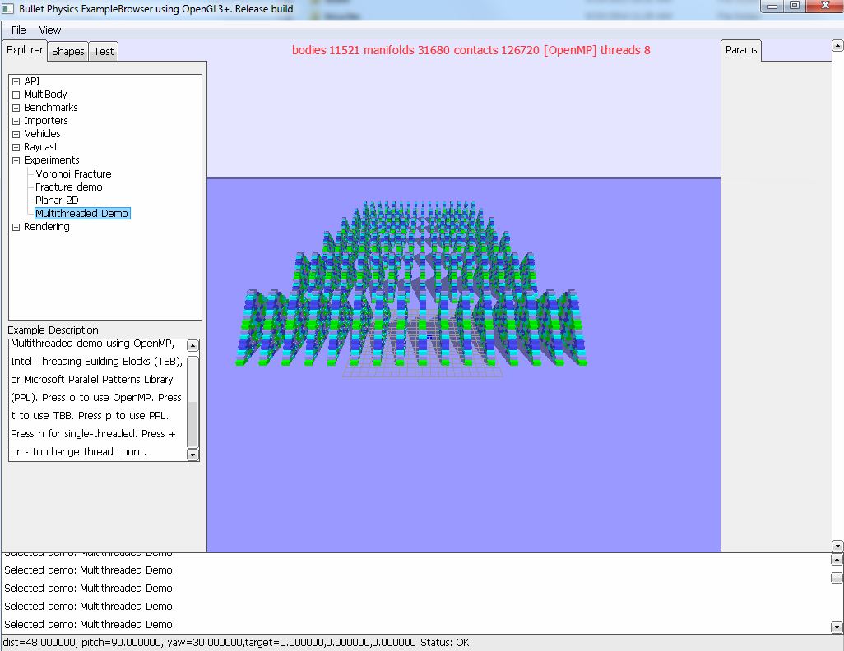The height and width of the screenshot is (651, 844).
Task: Open the View menu
Action: [50, 30]
